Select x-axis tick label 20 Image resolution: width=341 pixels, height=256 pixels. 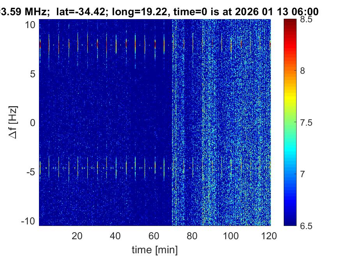tap(77, 236)
